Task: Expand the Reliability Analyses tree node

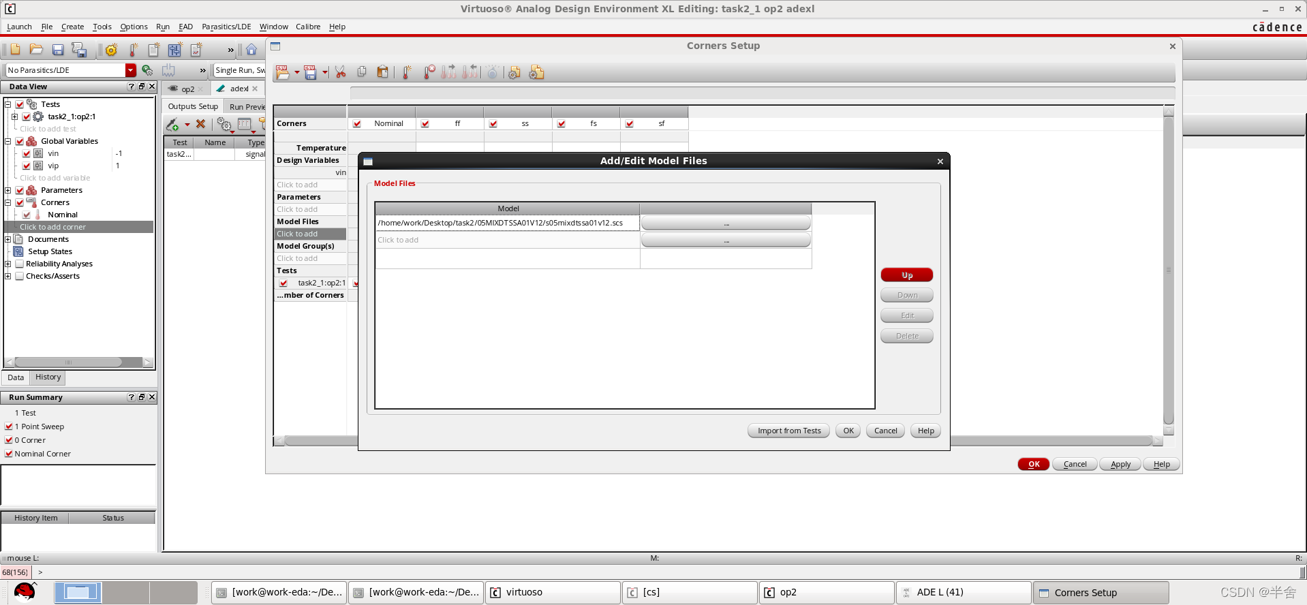Action: (8, 264)
